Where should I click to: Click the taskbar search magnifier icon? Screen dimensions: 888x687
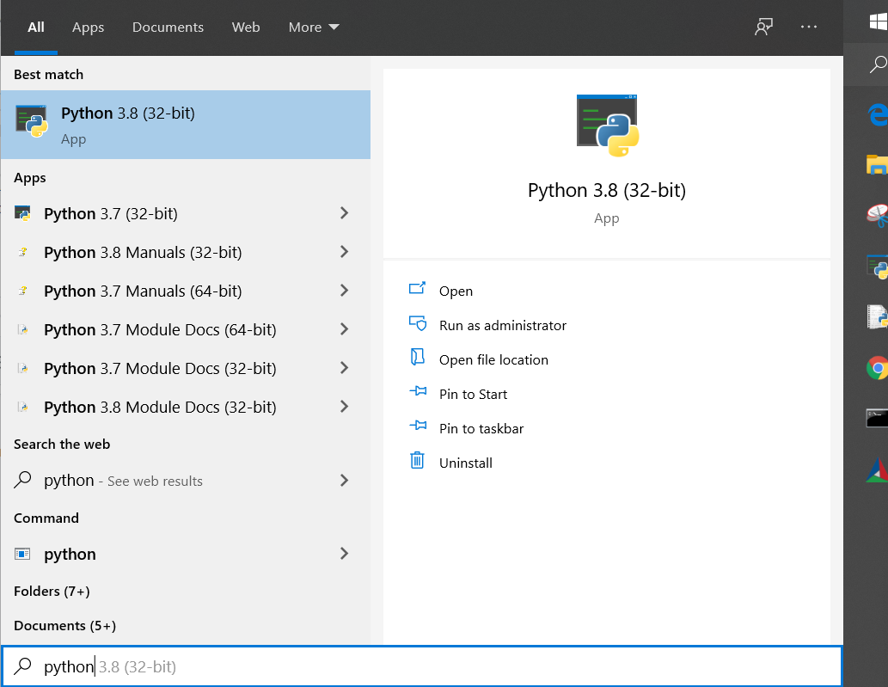click(x=879, y=64)
